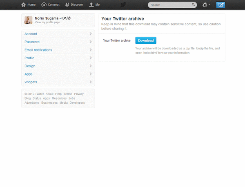Image resolution: width=245 pixels, height=187 pixels.
Task: Open the Privacy footer link
Action: pyautogui.click(x=79, y=94)
